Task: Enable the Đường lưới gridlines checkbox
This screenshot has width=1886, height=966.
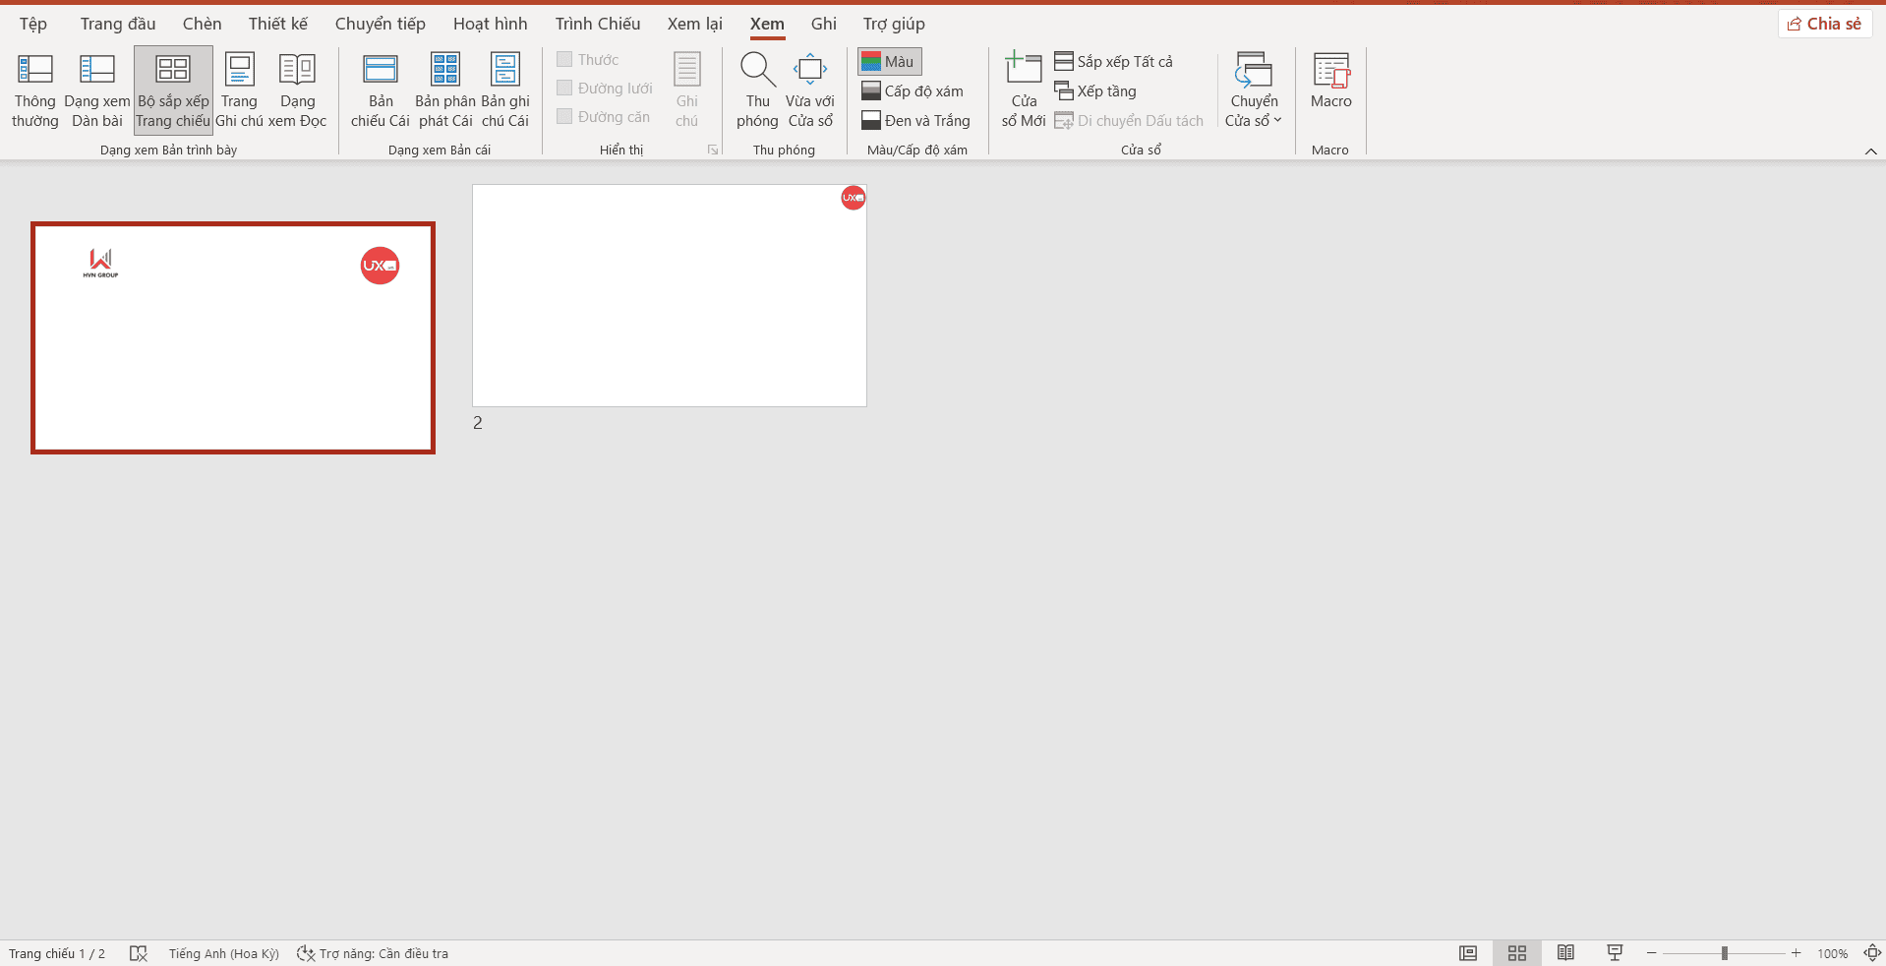Action: point(564,89)
